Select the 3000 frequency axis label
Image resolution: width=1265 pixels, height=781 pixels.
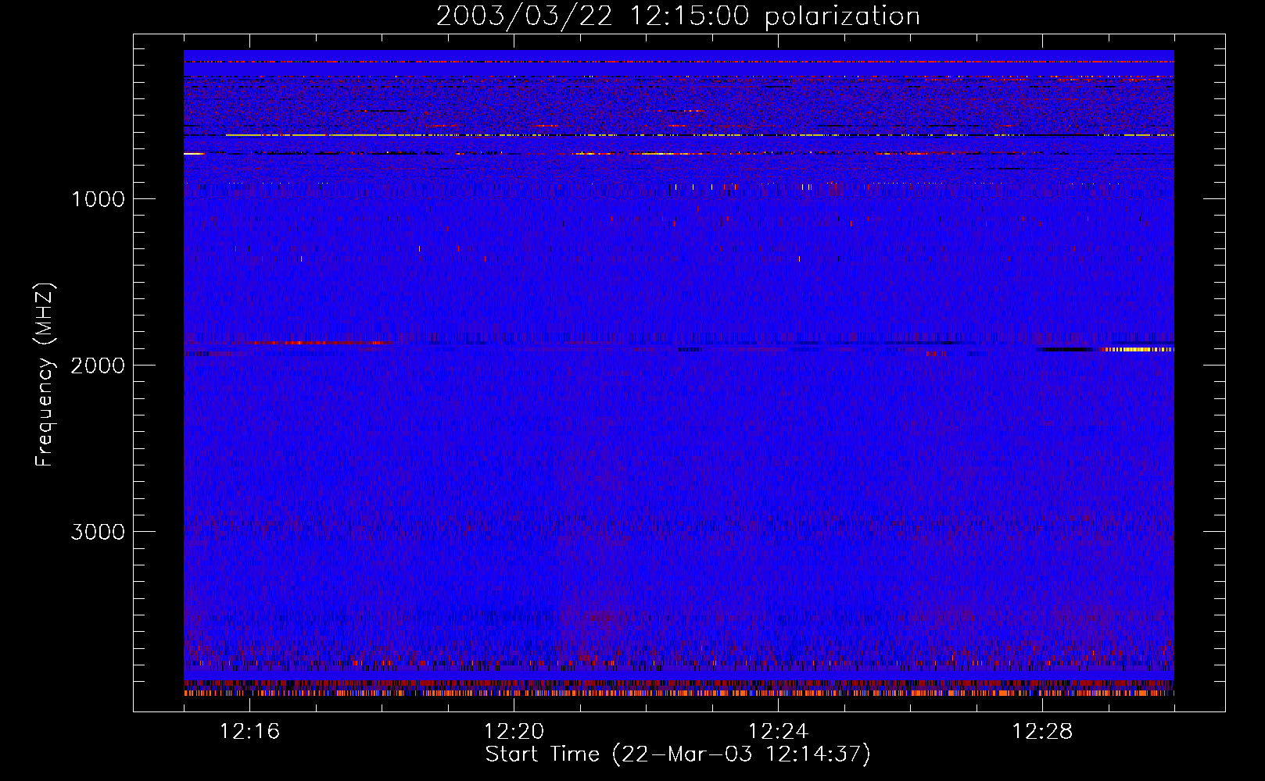[98, 532]
